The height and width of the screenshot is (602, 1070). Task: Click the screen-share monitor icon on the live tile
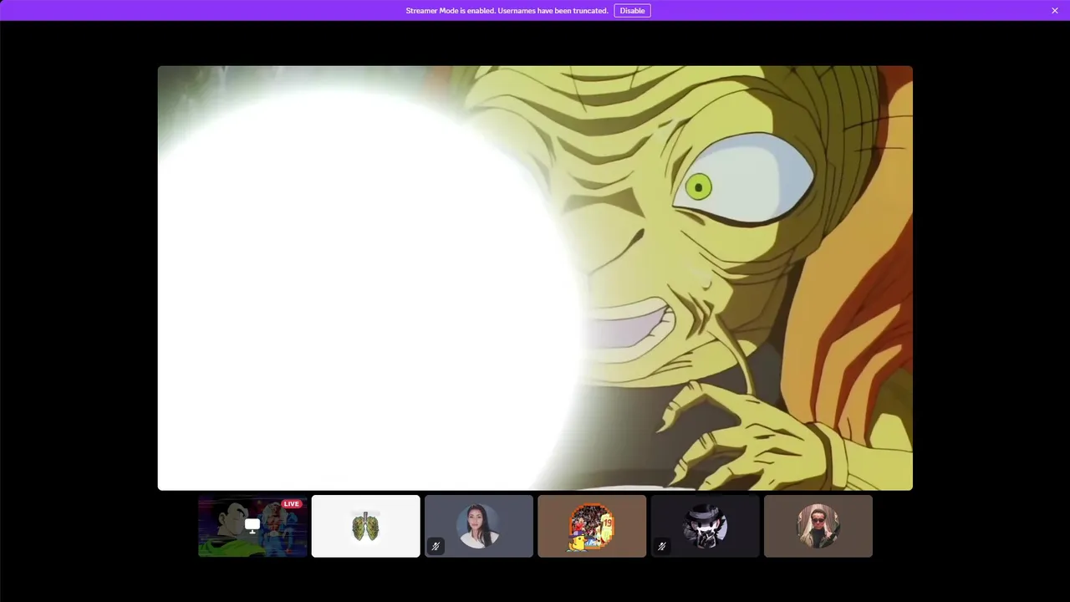252,526
